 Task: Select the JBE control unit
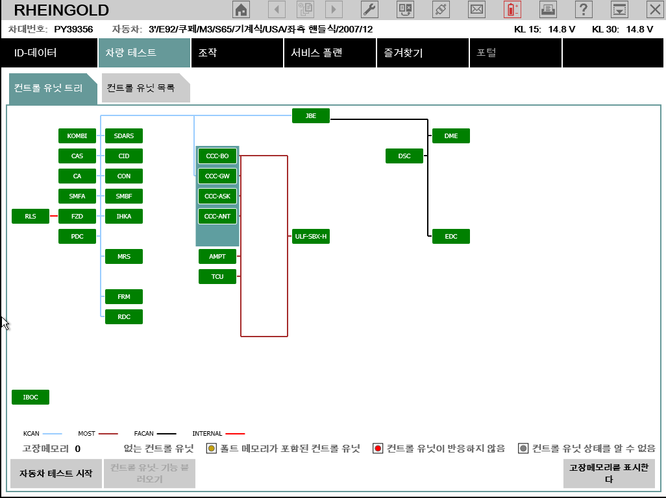click(311, 116)
